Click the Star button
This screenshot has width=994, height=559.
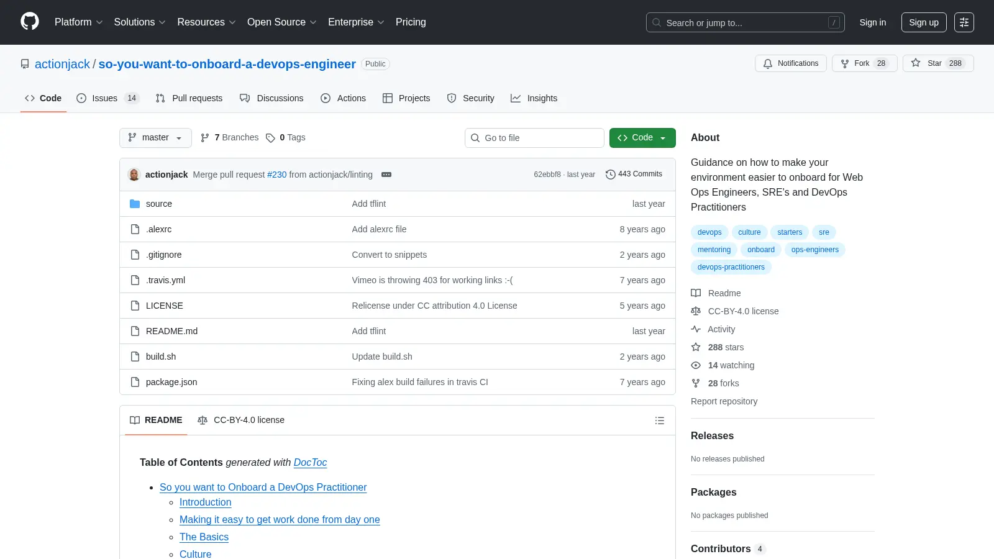point(938,63)
